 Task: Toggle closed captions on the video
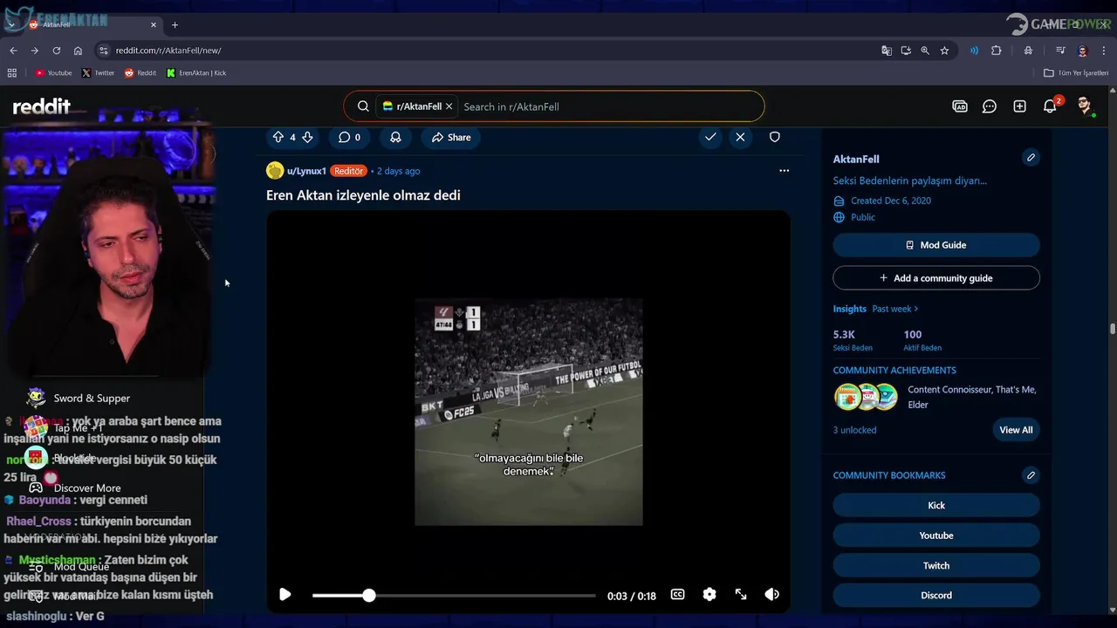coord(677,595)
